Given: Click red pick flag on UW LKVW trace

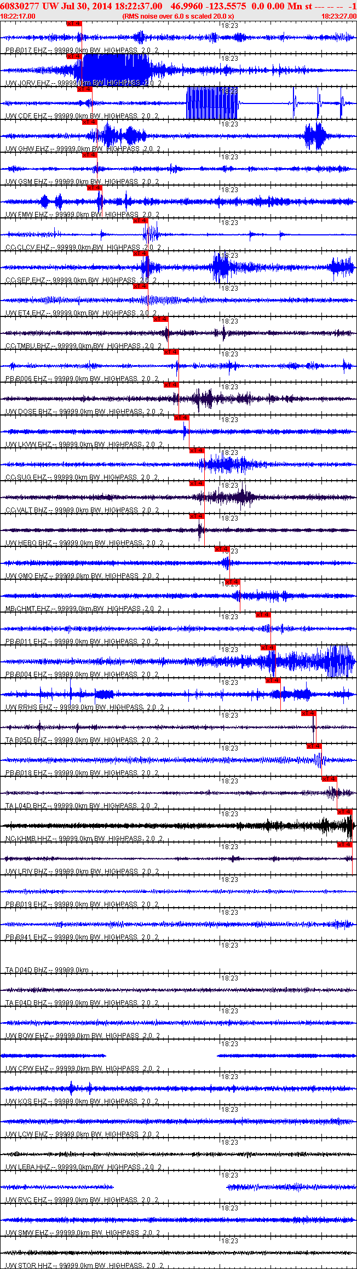Looking at the screenshot, I should click(x=182, y=418).
